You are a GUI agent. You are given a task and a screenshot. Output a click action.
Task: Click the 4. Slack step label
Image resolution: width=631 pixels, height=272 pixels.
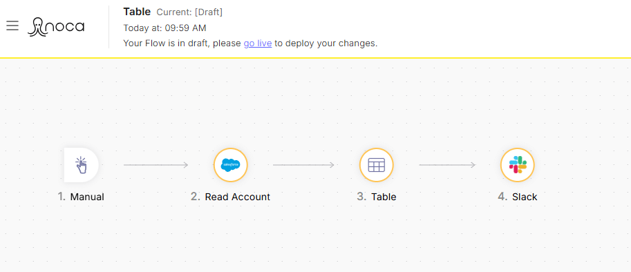click(518, 197)
